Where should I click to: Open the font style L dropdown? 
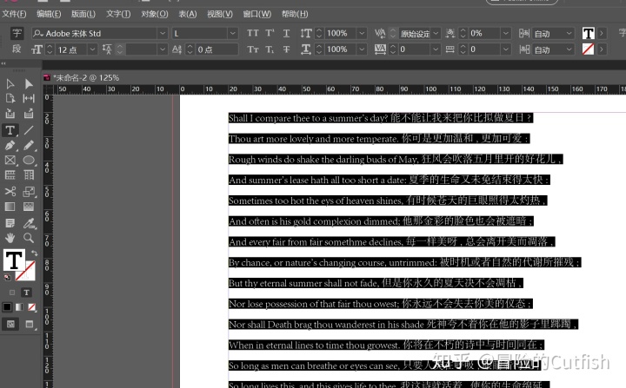[233, 33]
